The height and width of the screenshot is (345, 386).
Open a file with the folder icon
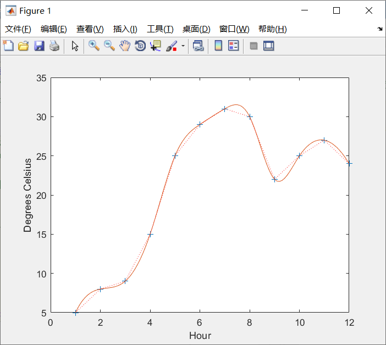tap(24, 46)
